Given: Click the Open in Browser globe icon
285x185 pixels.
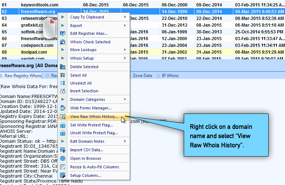Looking at the screenshot, I should coord(63,158).
